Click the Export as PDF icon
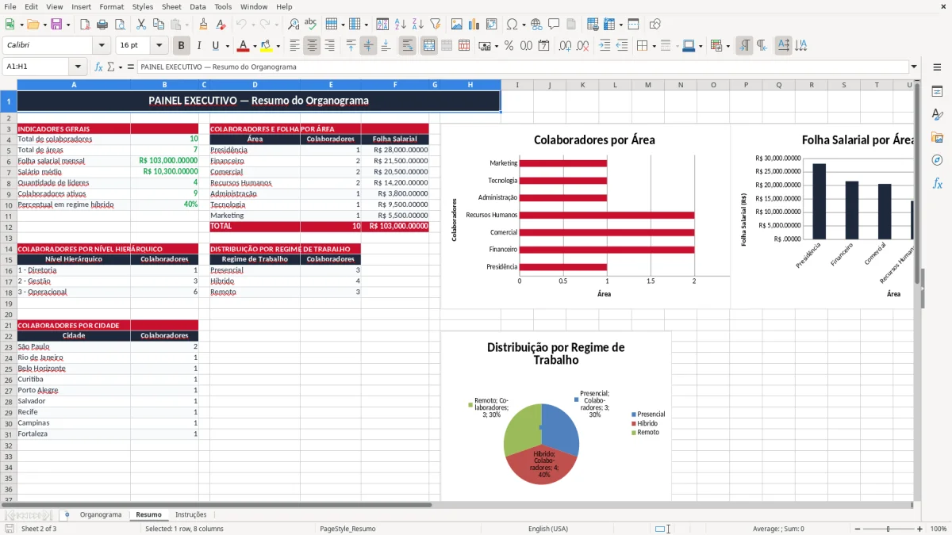Viewport: 952px width, 535px height. click(x=85, y=25)
